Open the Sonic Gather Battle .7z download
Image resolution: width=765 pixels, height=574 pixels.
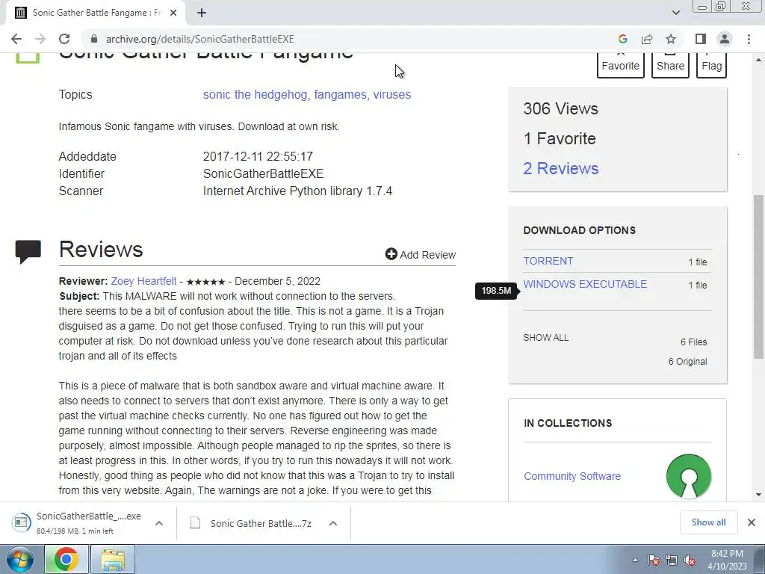252,523
